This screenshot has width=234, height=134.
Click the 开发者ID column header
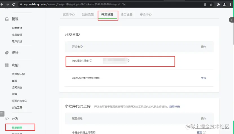[77, 47]
